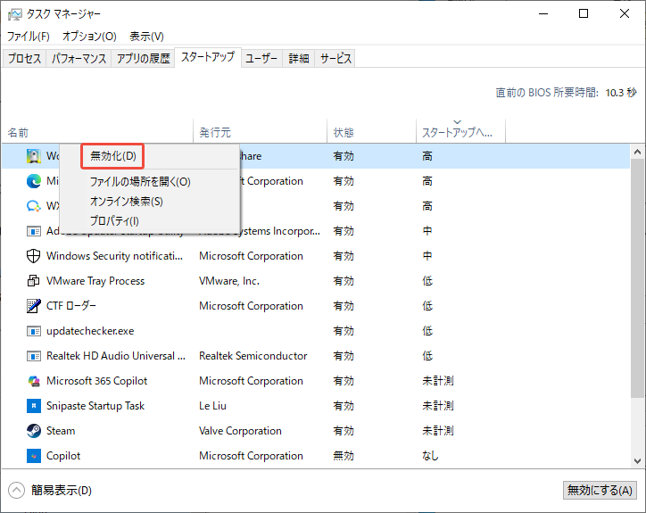Viewport: 646px width, 513px height.
Task: Click the updatechecker.exe row icon
Action: [x=34, y=331]
